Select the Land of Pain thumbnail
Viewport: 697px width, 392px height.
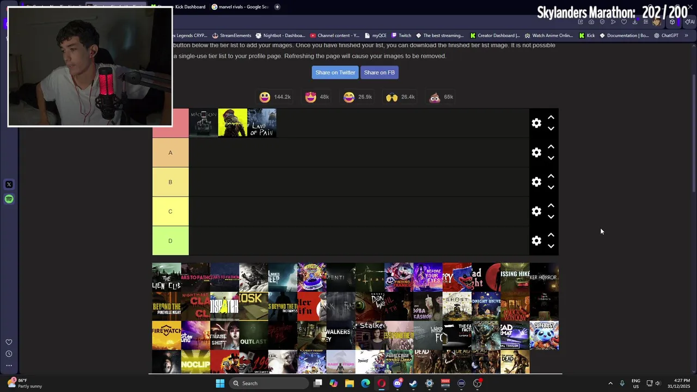(x=262, y=123)
